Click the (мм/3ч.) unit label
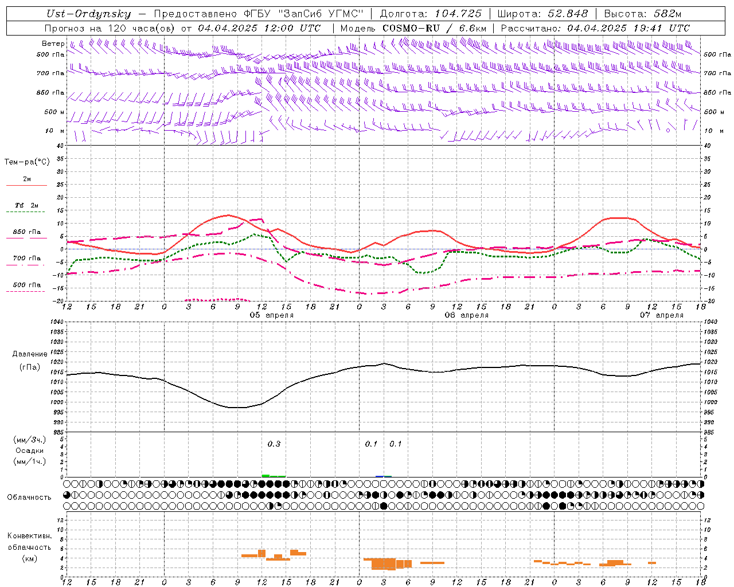This screenshot has width=734, height=587. [30, 440]
